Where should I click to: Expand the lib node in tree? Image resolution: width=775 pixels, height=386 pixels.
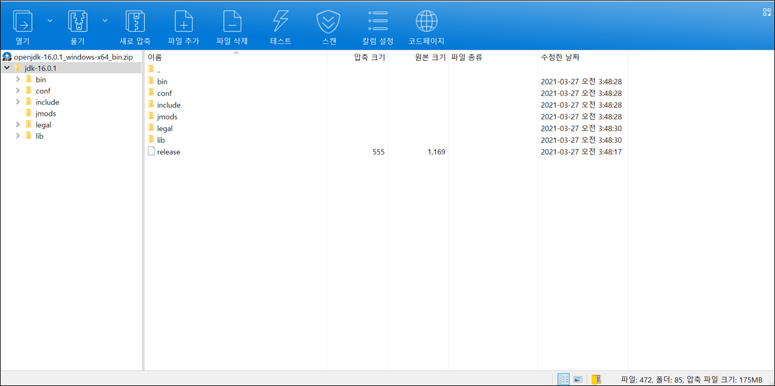point(18,136)
